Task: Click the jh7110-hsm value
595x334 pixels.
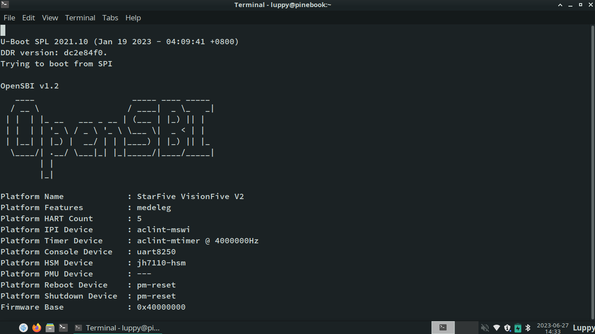Action: tap(161, 263)
